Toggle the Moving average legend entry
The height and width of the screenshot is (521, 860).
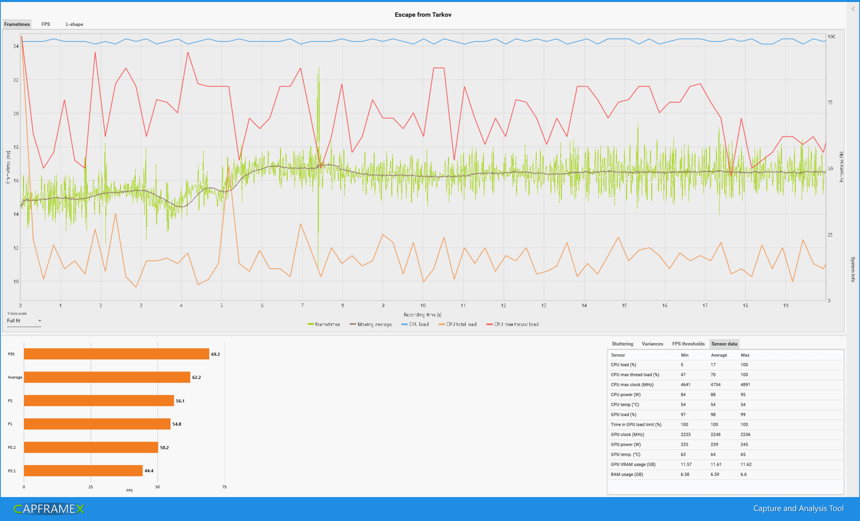tap(370, 324)
